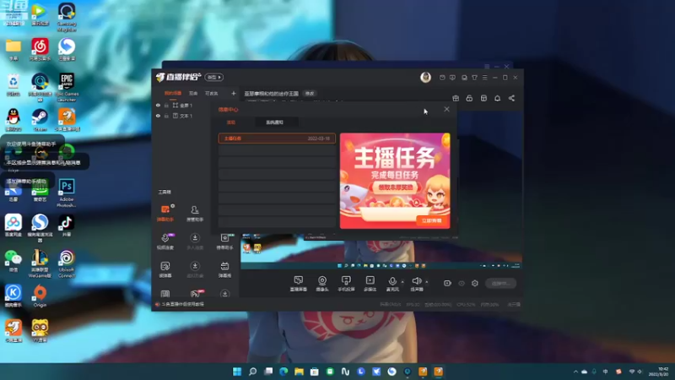This screenshot has height=380, width=675.
Task: Open user avatar in title bar
Action: pos(425,77)
